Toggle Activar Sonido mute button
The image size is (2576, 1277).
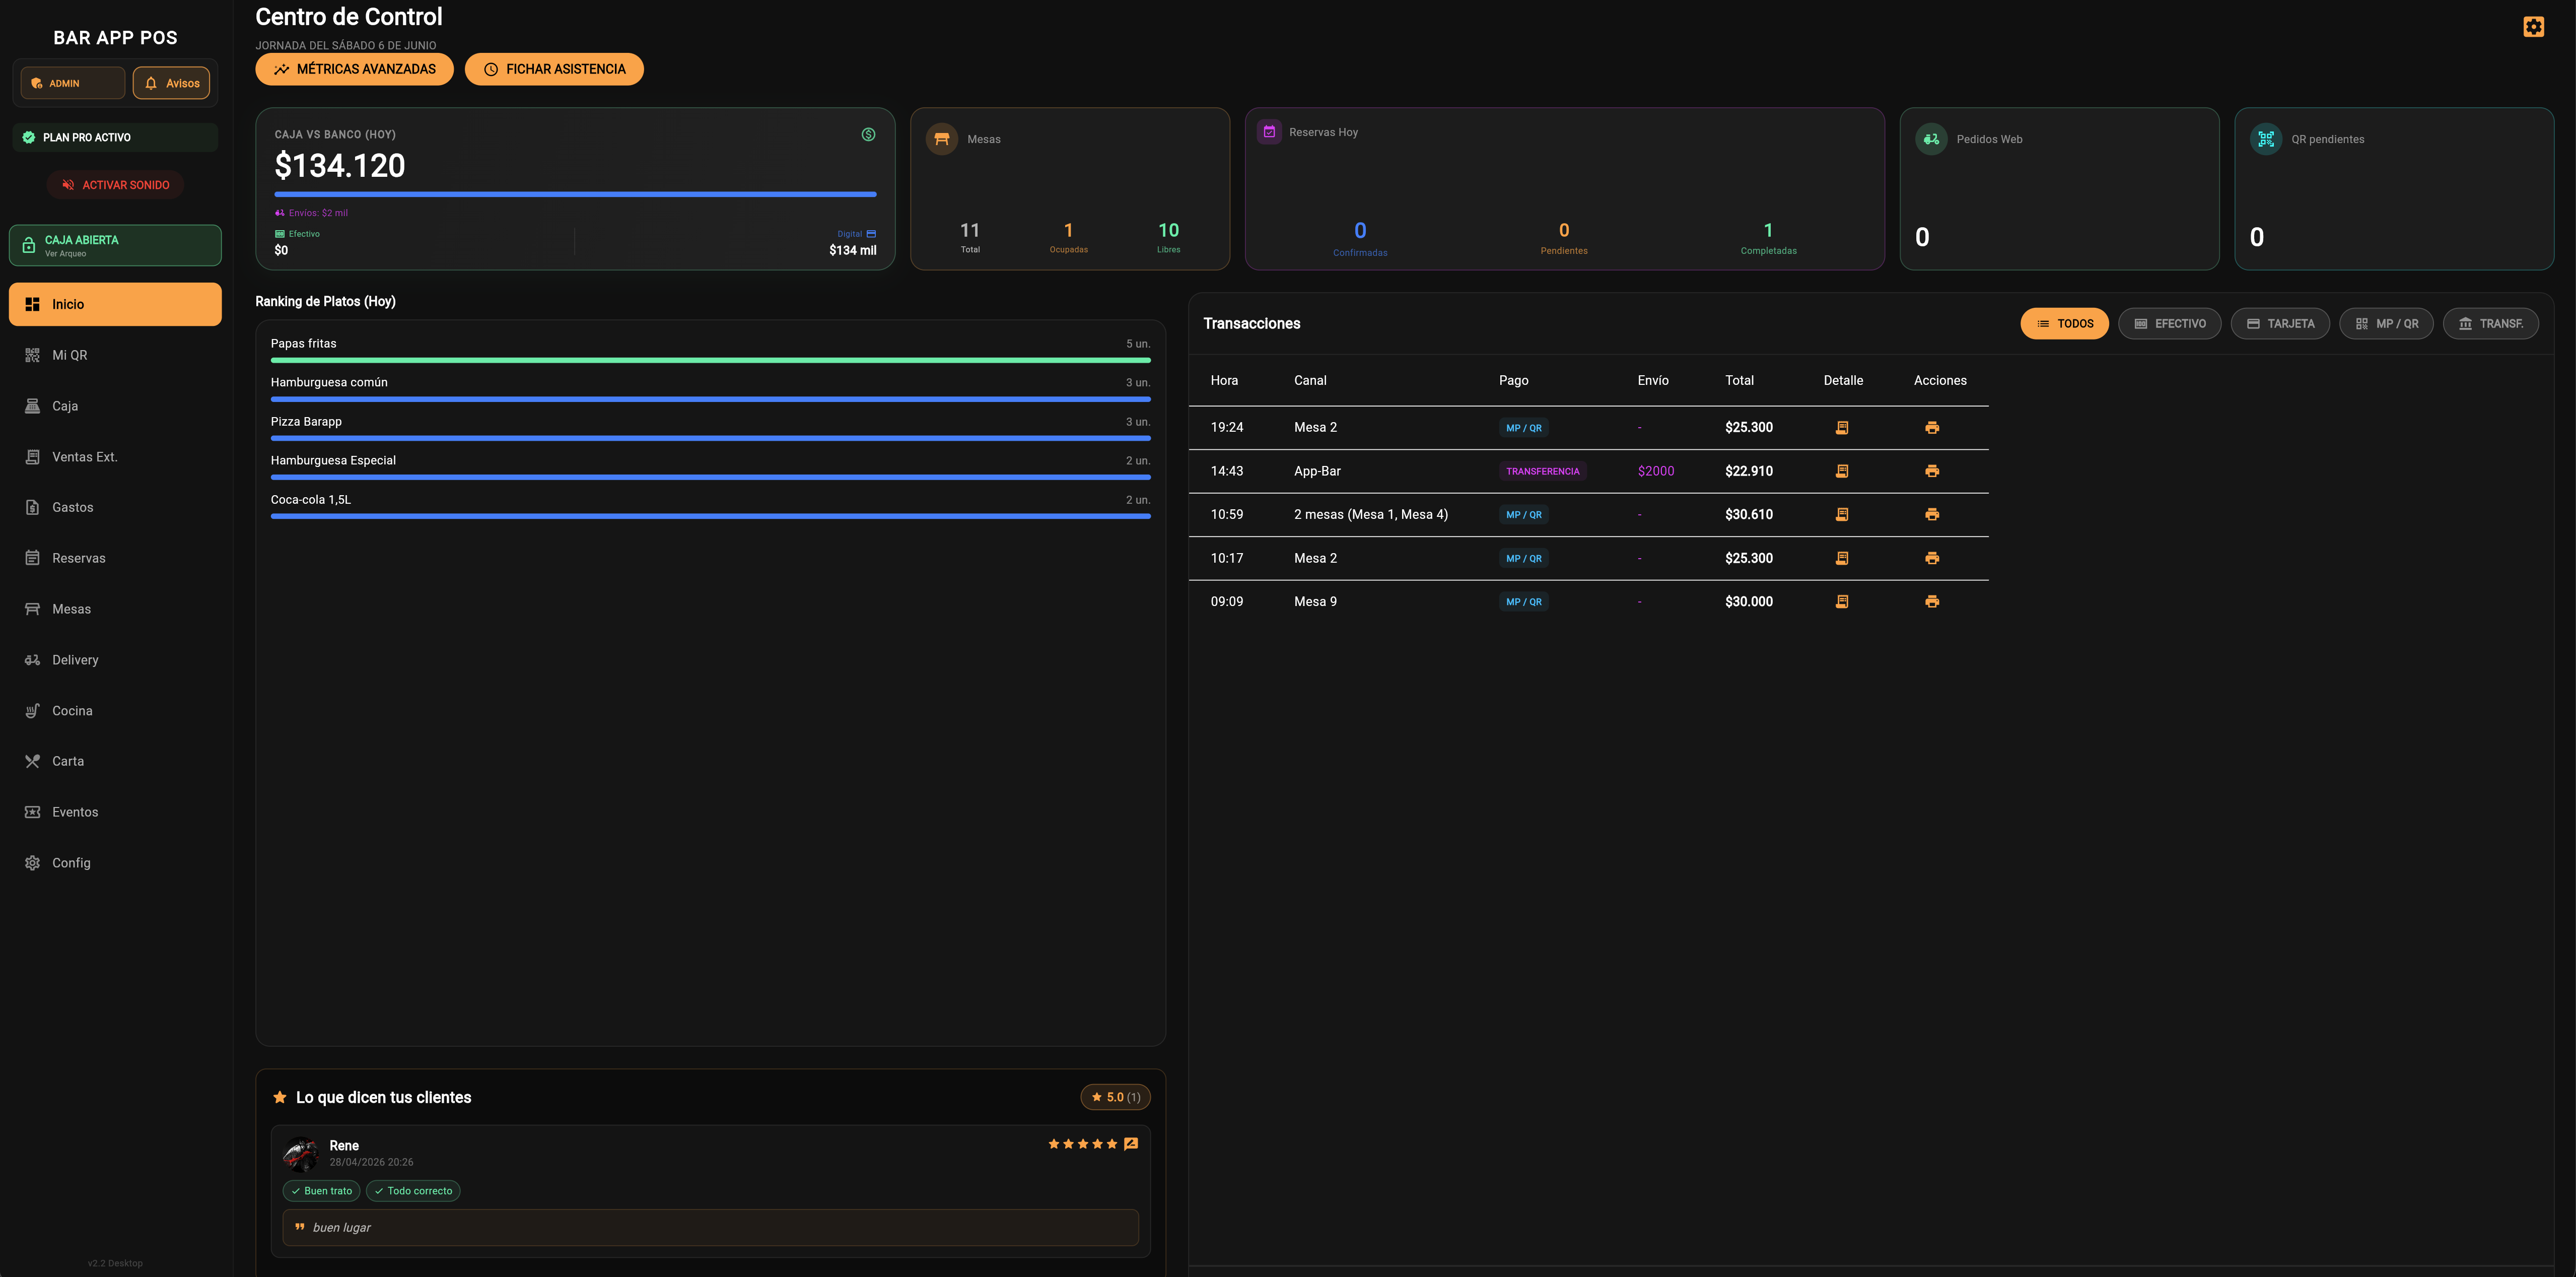(115, 185)
